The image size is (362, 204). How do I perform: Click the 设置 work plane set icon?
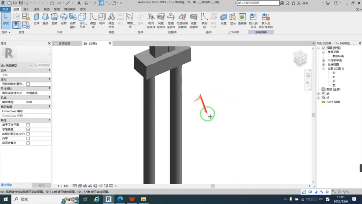(x=224, y=19)
